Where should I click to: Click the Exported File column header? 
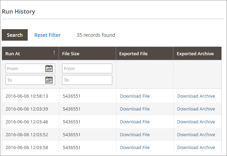coord(133,54)
